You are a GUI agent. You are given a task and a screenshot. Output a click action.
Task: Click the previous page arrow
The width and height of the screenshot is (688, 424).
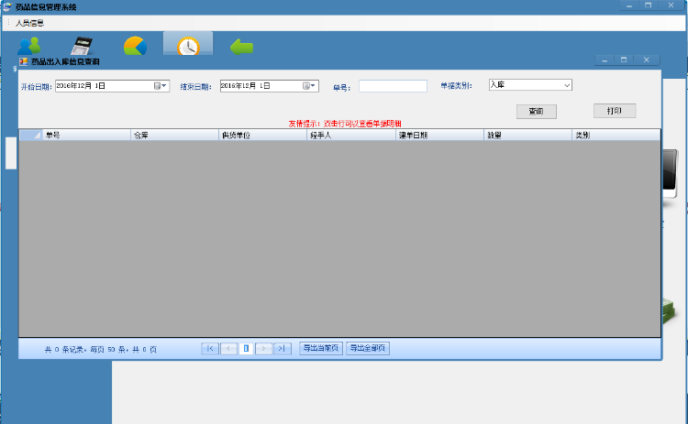pyautogui.click(x=229, y=348)
